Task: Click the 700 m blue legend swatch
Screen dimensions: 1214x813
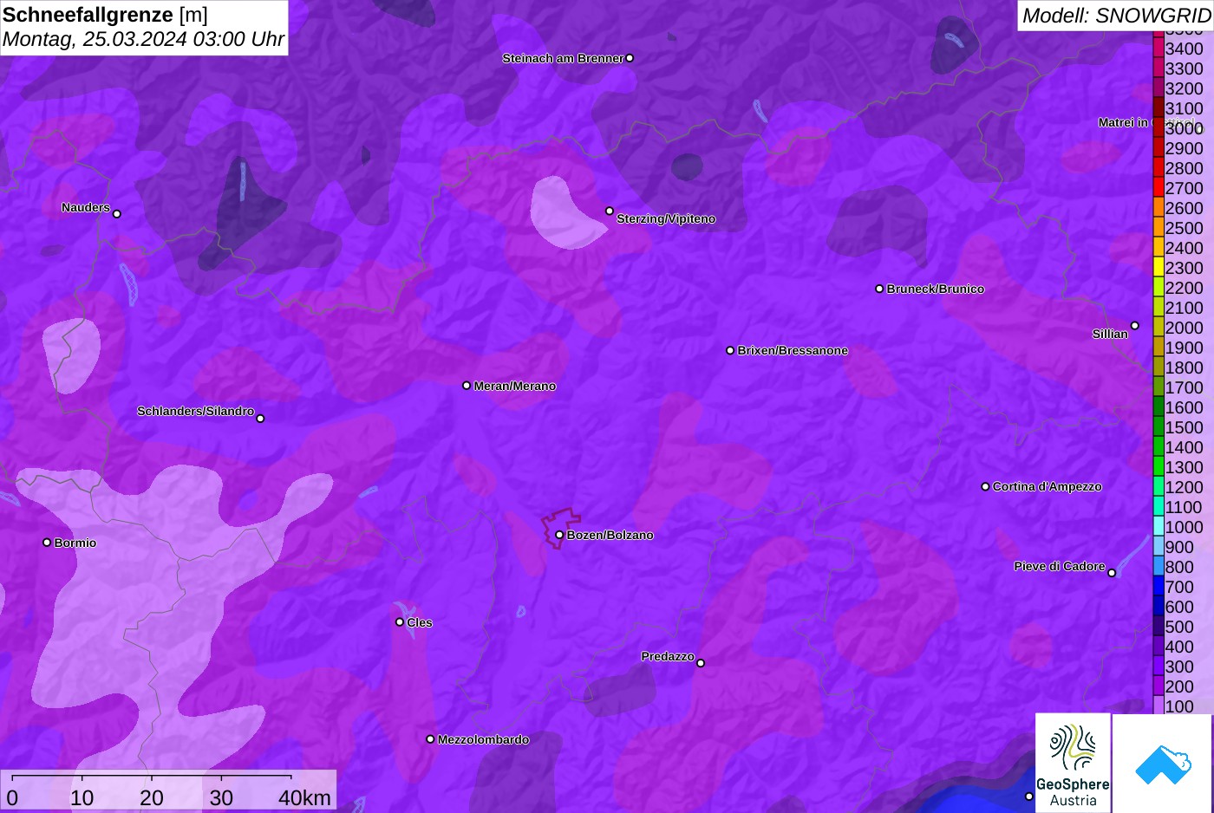Action: pos(1159,586)
